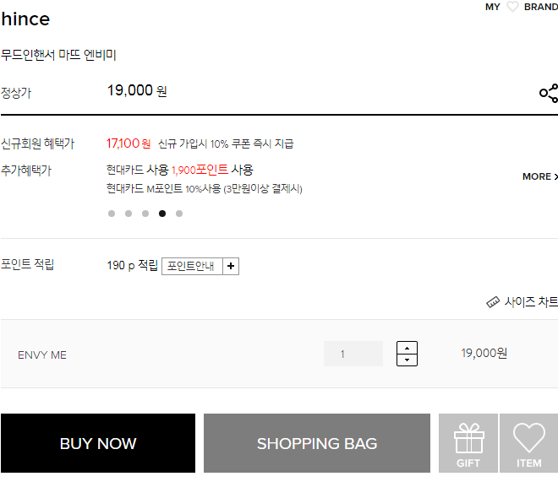
Task: Click the ruler icon for size chart
Action: [x=493, y=302]
